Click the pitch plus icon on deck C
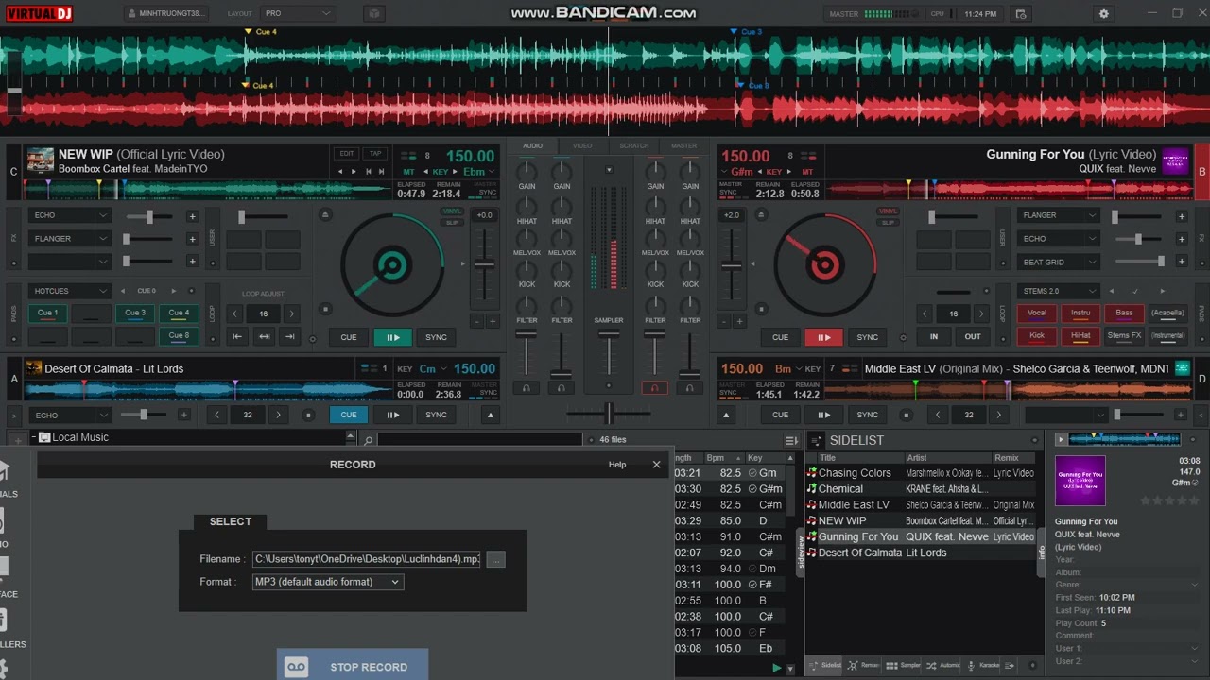1210x680 pixels. pyautogui.click(x=492, y=322)
